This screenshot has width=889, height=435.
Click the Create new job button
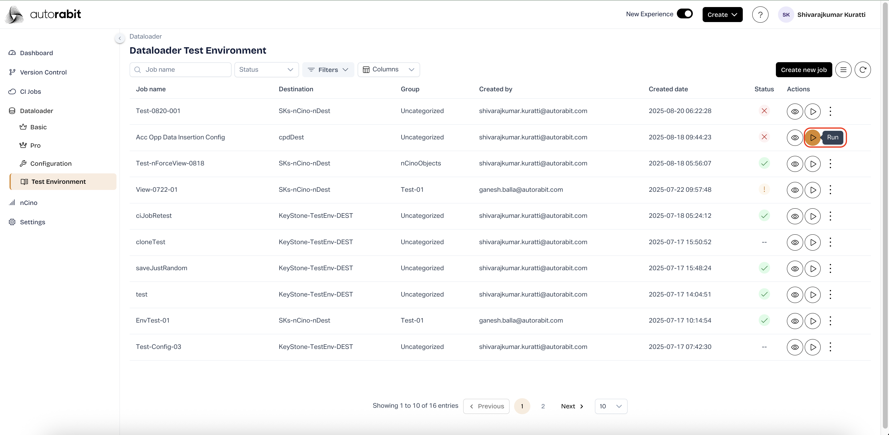coord(803,70)
